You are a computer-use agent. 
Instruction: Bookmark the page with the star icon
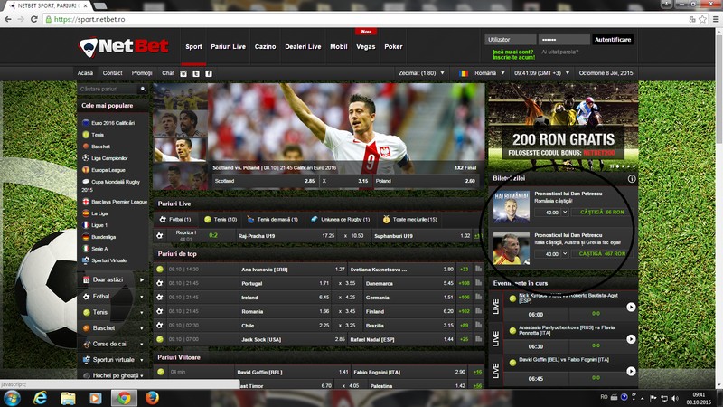pyautogui.click(x=702, y=19)
